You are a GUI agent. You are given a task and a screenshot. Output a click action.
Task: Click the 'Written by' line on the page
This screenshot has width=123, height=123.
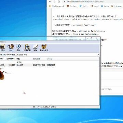[92, 31]
